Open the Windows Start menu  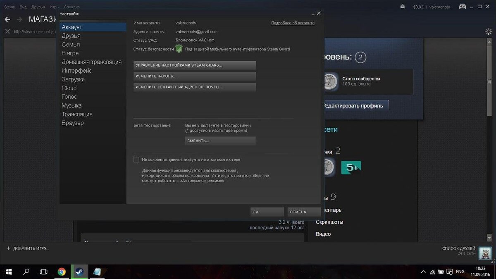8,272
